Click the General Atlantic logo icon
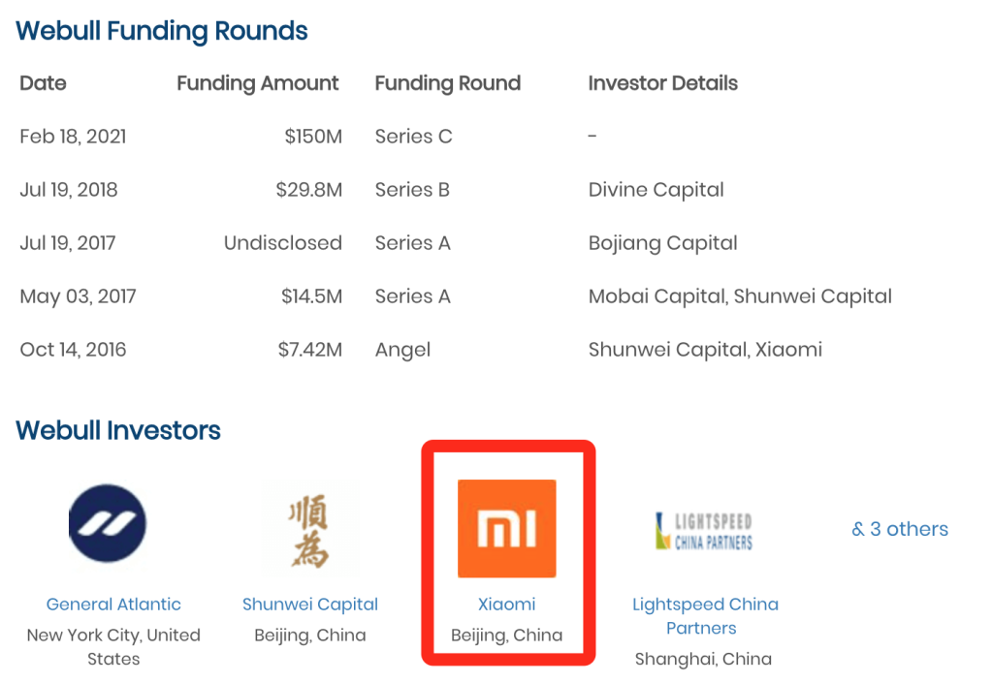 (108, 524)
